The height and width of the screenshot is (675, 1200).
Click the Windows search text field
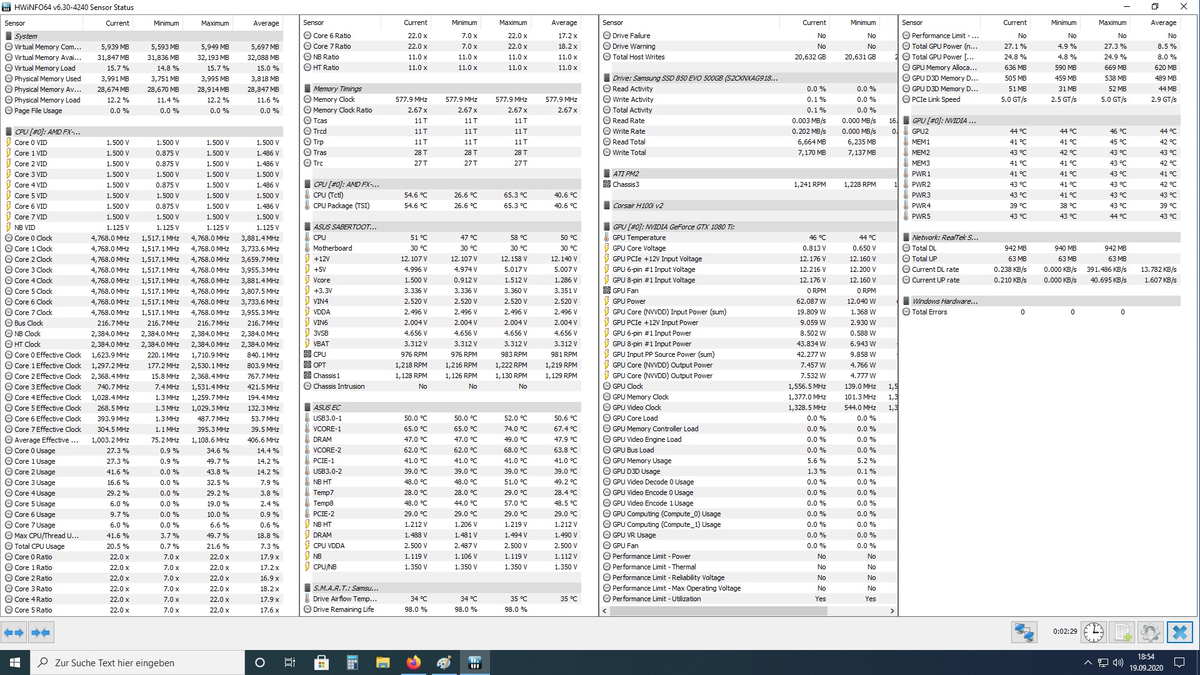(137, 662)
